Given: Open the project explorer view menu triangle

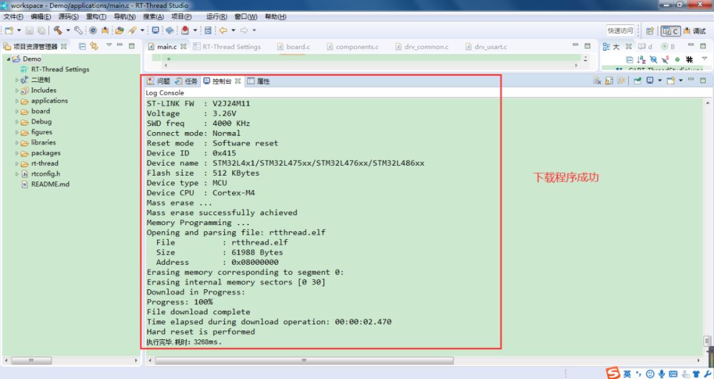Looking at the screenshot, I should [109, 45].
